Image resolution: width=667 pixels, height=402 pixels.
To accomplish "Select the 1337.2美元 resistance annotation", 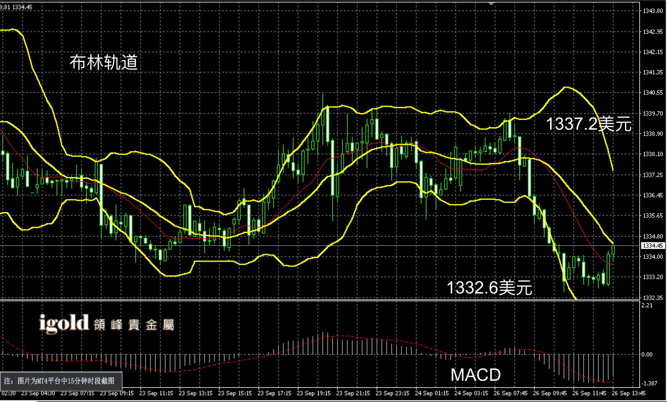I will (x=588, y=124).
